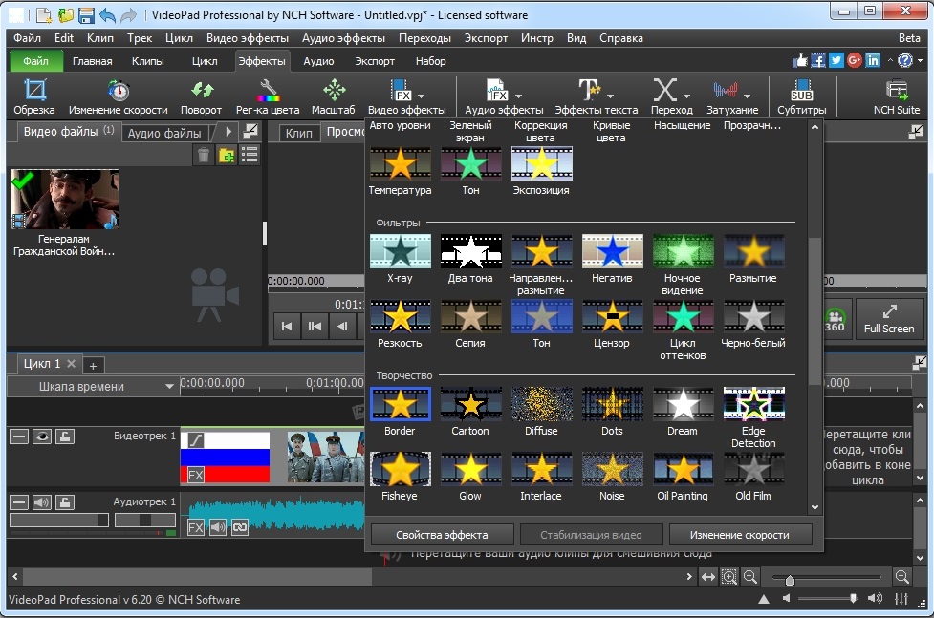Launch NCH Suite from the toolbar
This screenshot has height=618, width=934.
coord(895,91)
